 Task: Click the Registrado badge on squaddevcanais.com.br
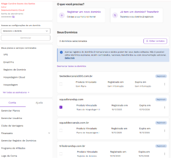tap(161, 123)
